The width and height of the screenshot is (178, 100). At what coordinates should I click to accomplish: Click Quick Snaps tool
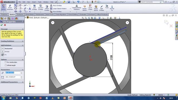[90, 7]
